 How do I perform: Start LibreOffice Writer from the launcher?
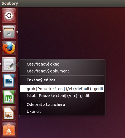pos(9,81)
